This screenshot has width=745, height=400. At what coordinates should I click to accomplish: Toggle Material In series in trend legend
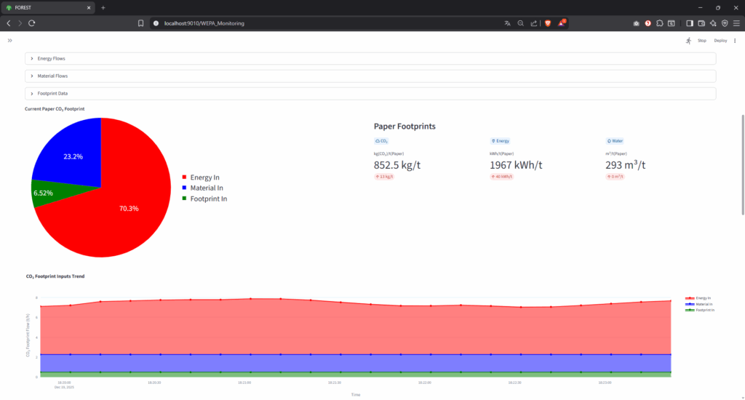[700, 304]
